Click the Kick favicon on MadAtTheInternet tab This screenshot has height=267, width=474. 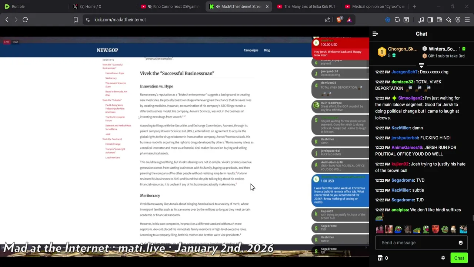pos(211,6)
